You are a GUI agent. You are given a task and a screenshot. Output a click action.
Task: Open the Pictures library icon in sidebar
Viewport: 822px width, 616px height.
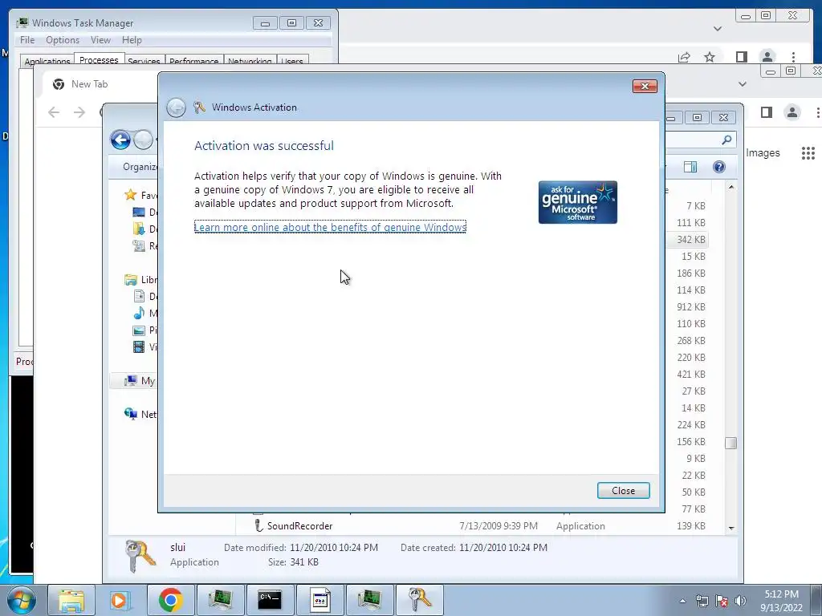pos(139,330)
